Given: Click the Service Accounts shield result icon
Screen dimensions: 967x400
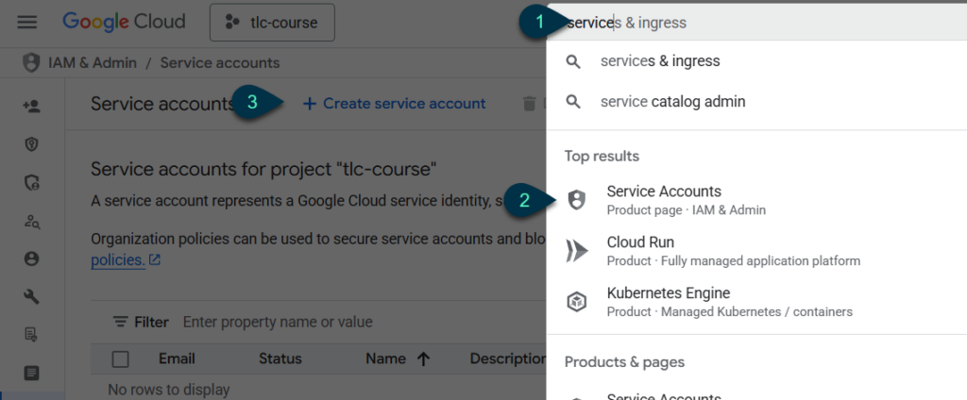Looking at the screenshot, I should [576, 200].
